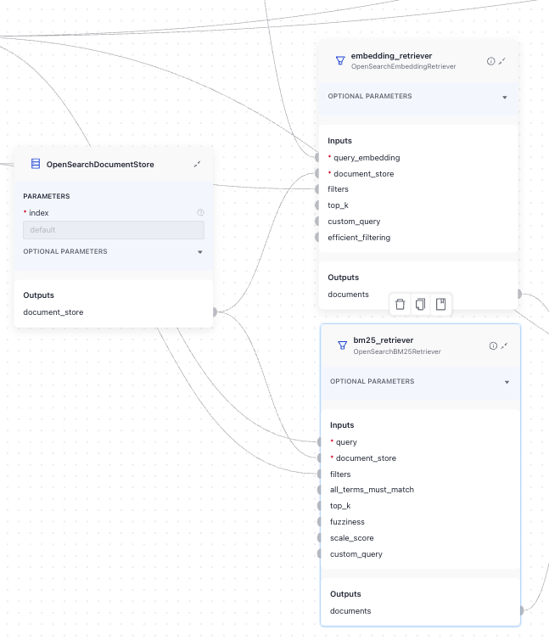
Task: Click the OpenSearchDocumentStore database icon
Action: [36, 164]
